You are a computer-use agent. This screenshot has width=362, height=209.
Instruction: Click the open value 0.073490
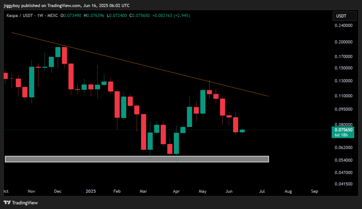[x=72, y=16]
